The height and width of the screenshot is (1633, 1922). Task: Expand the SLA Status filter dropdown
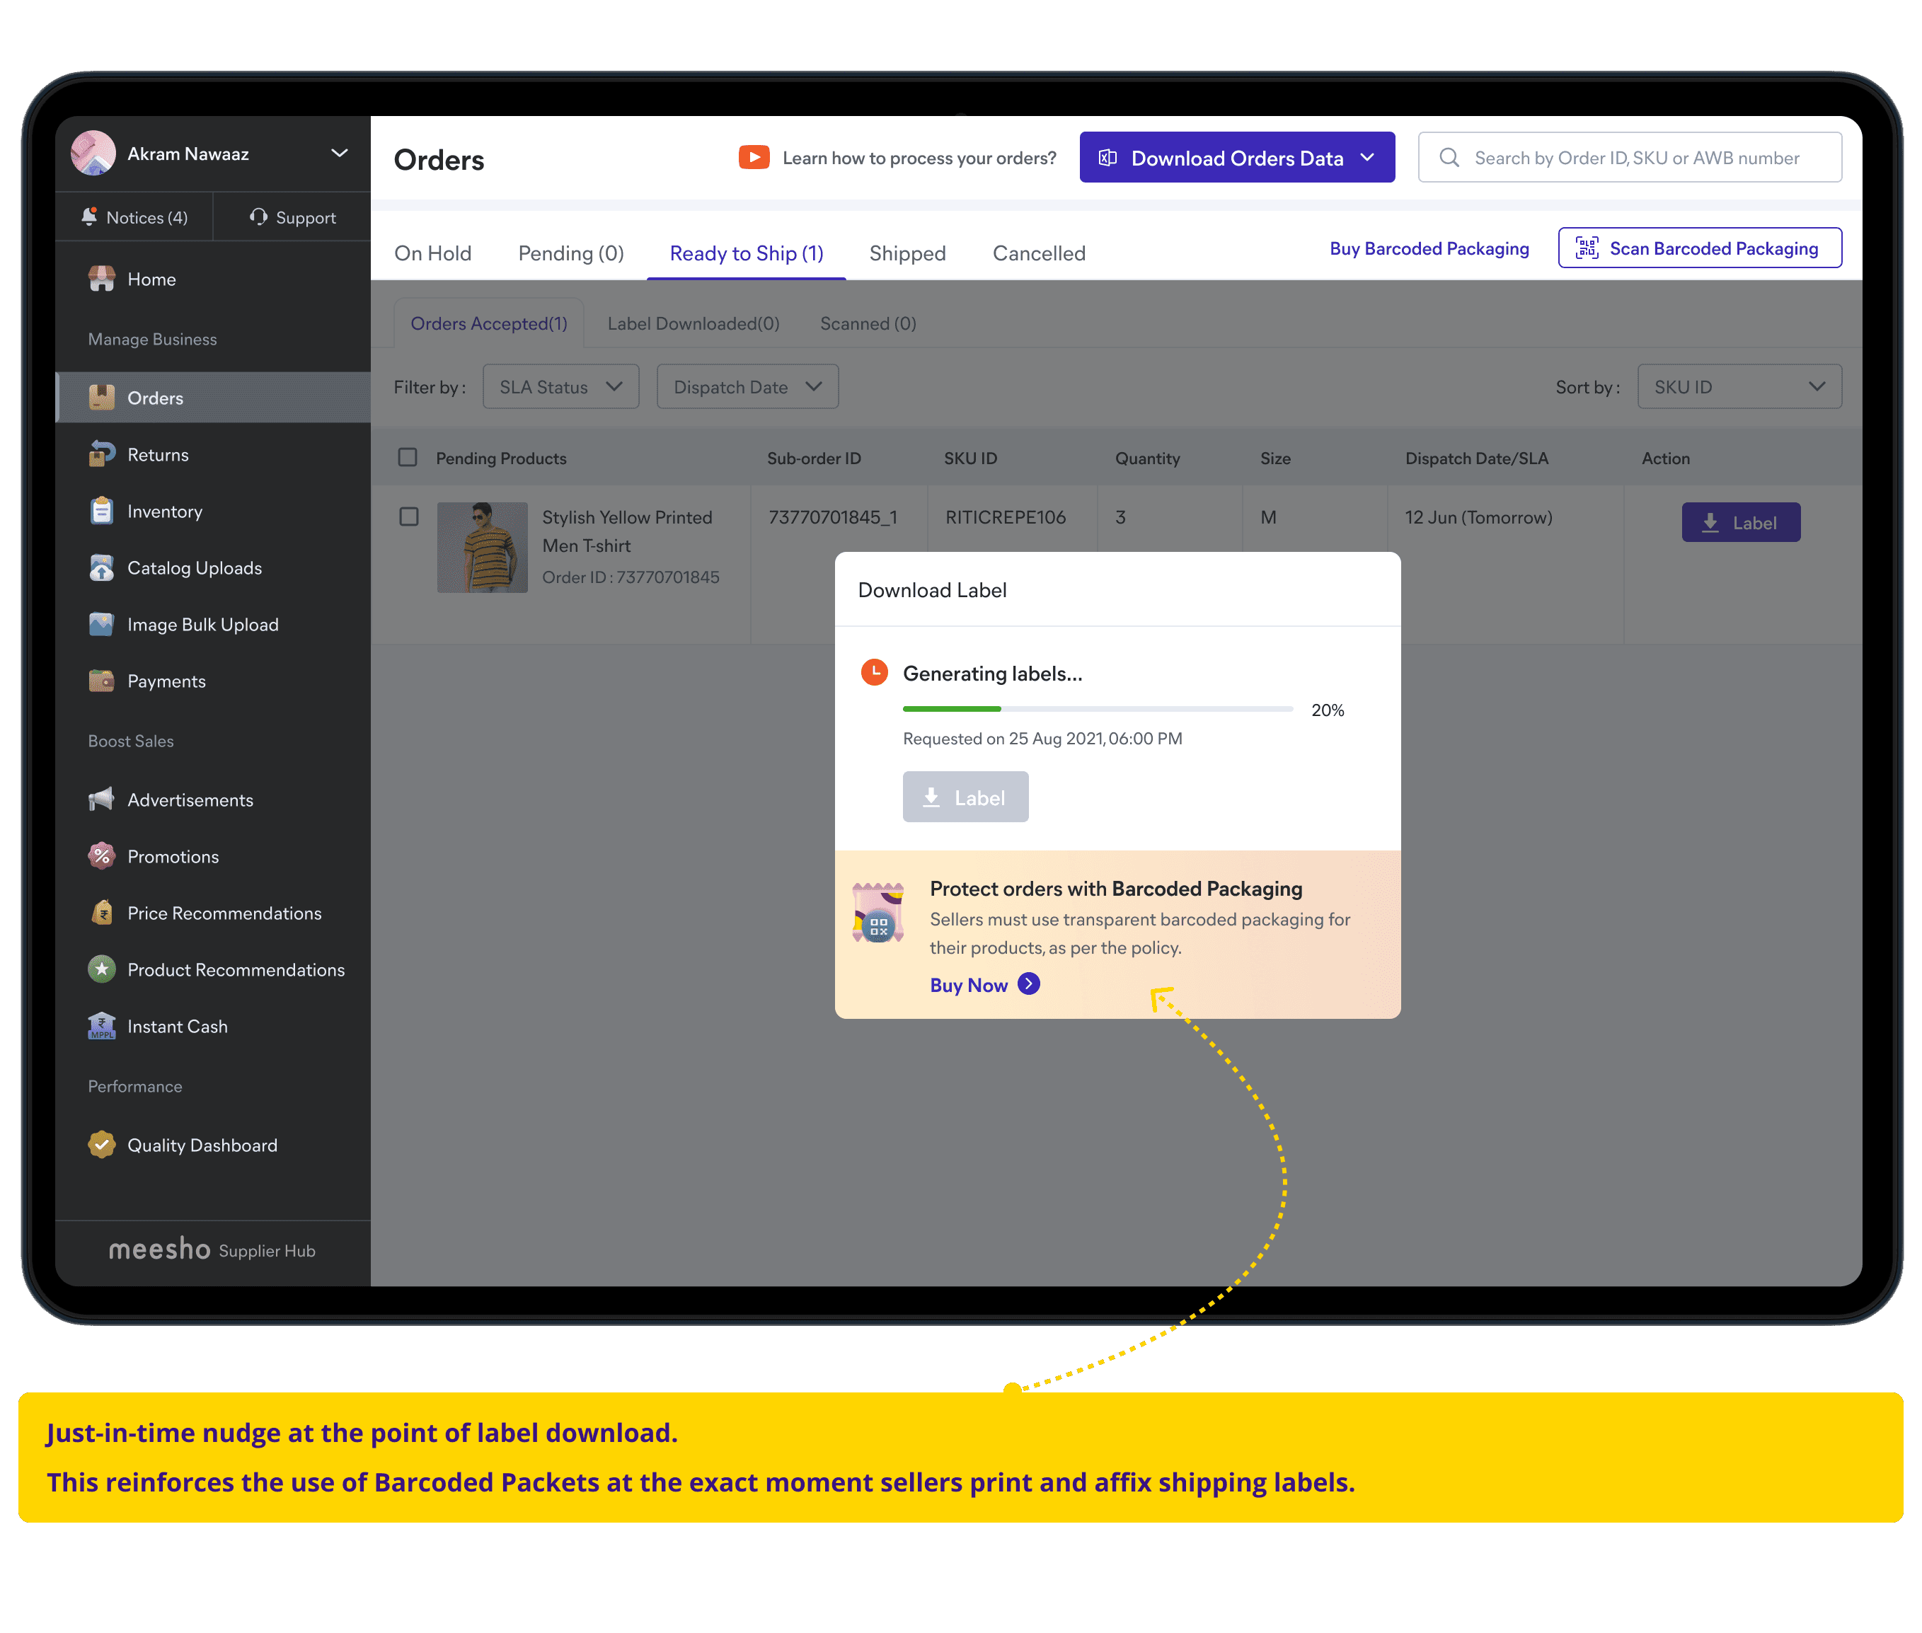(560, 387)
